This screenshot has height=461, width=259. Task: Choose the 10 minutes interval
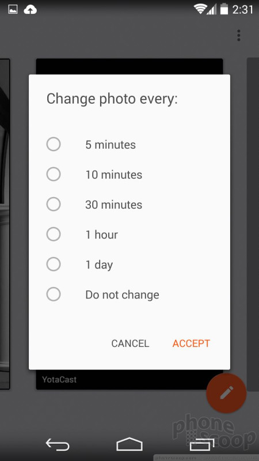(x=53, y=175)
